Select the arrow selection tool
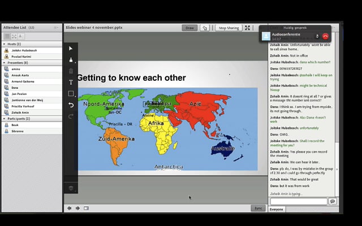 [71, 49]
